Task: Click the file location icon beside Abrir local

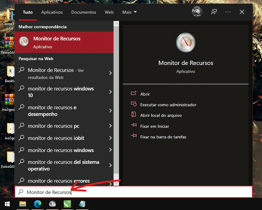Action: [134, 114]
